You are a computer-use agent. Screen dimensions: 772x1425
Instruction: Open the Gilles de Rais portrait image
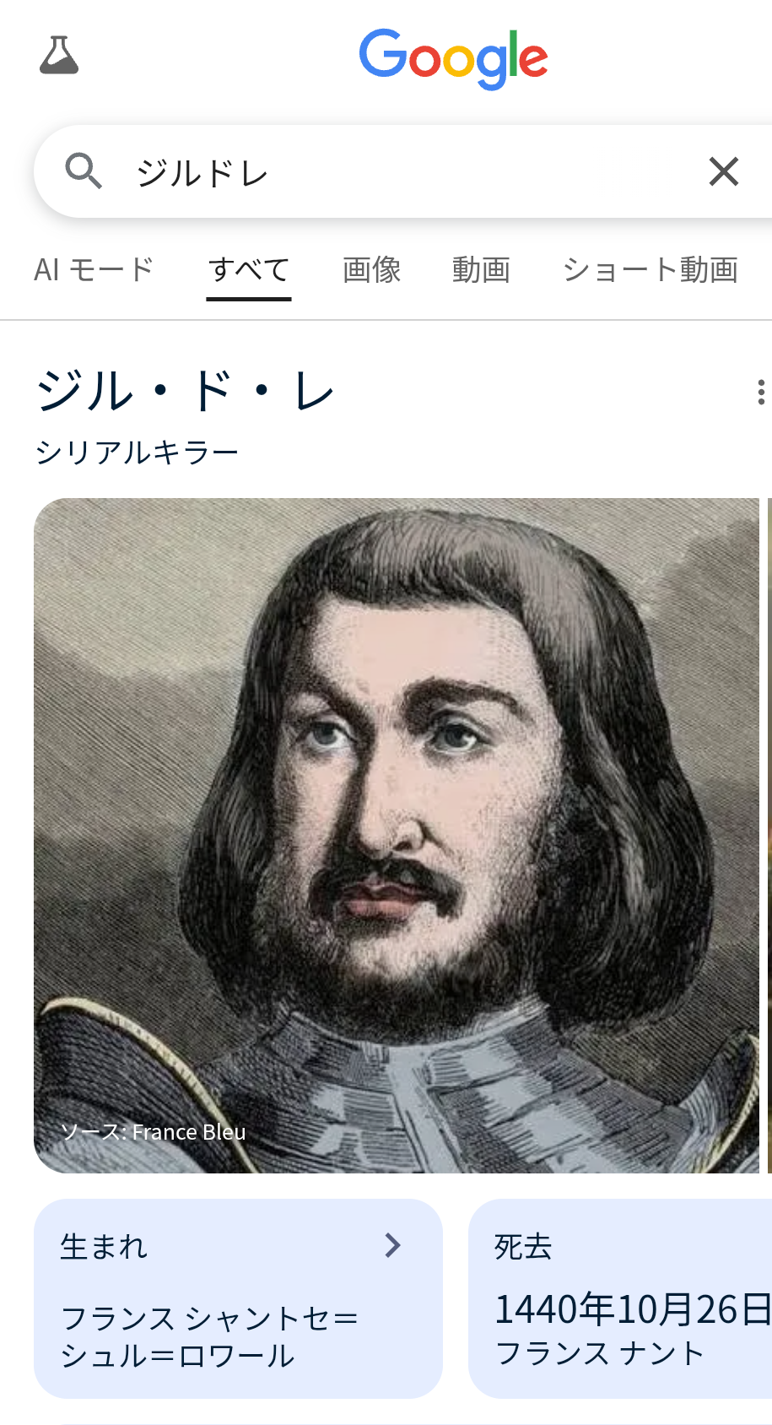pos(397,836)
